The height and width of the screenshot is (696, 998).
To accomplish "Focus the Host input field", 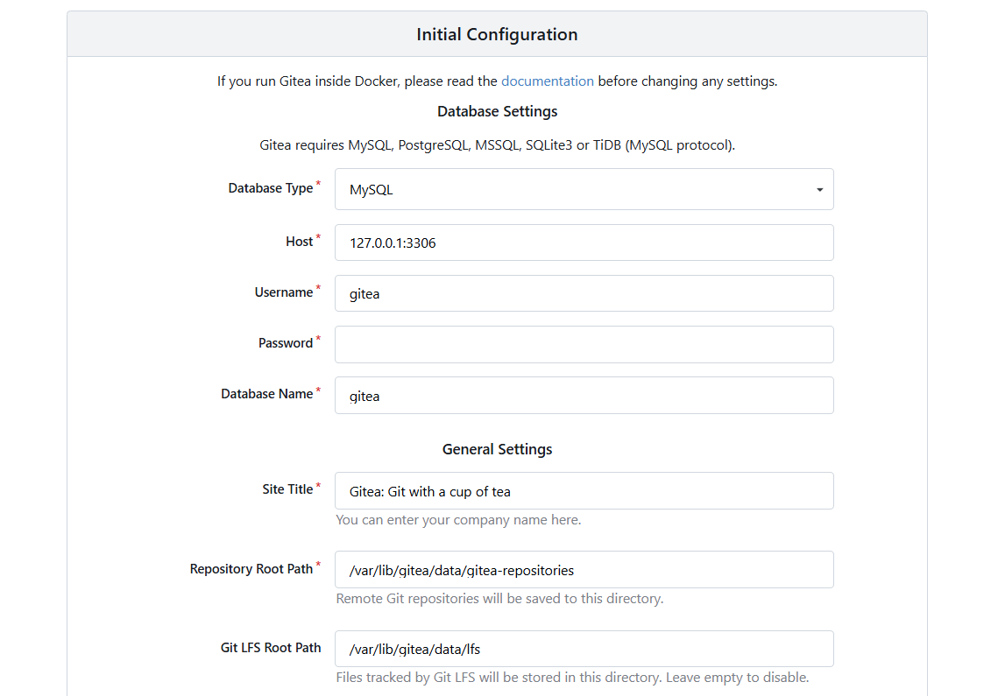I will (x=584, y=243).
